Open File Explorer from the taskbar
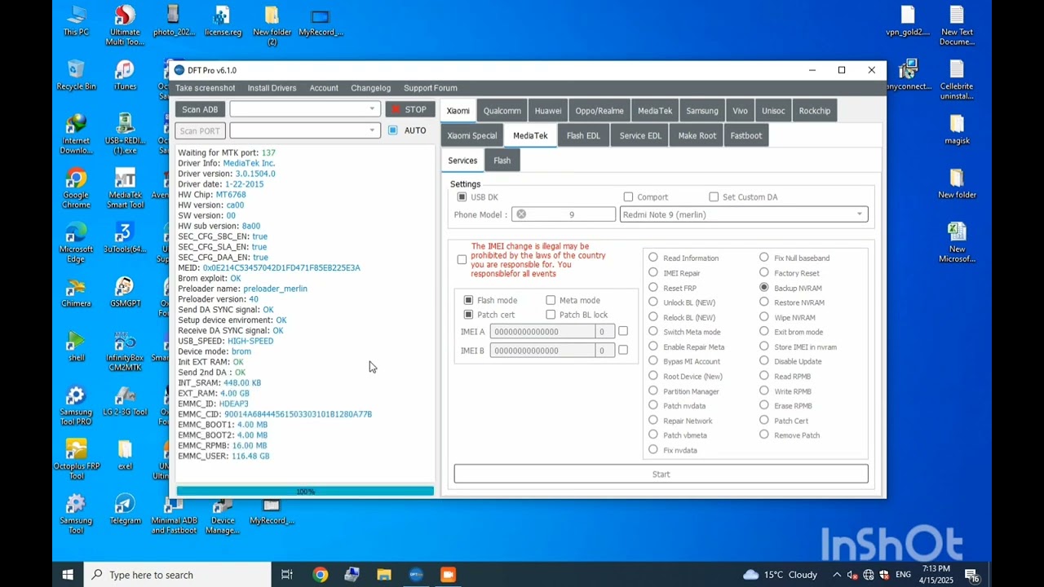 click(383, 575)
